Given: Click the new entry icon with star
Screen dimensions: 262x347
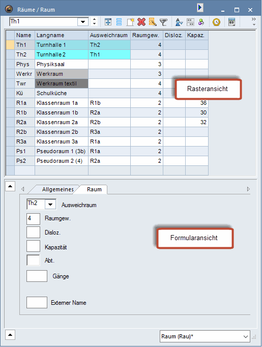Looking at the screenshot, I should [x=130, y=22].
